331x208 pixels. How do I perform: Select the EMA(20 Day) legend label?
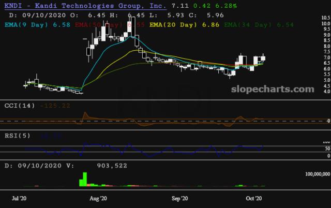172,24
